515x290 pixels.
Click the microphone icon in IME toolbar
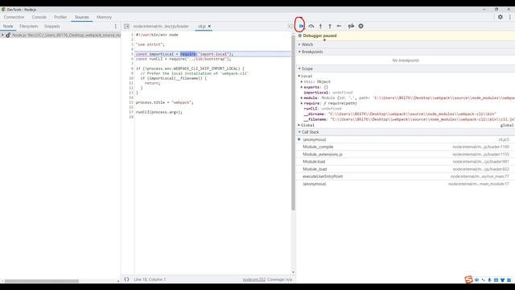pyautogui.click(x=489, y=280)
